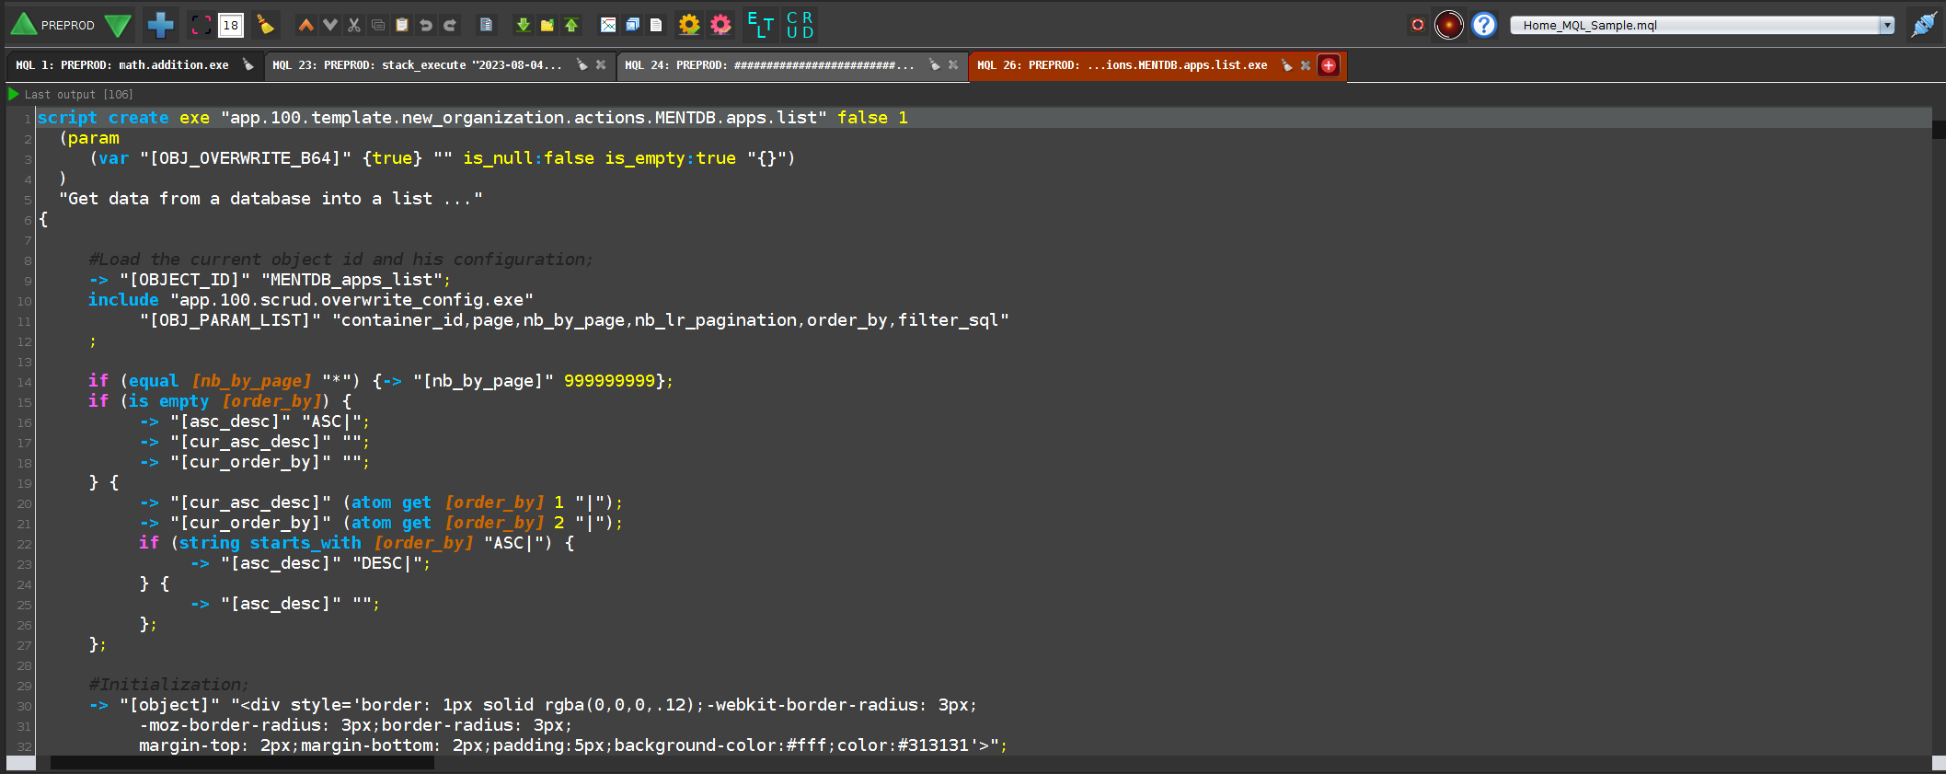1946x774 pixels.
Task: Click the gray down chevron icon
Action: (330, 25)
